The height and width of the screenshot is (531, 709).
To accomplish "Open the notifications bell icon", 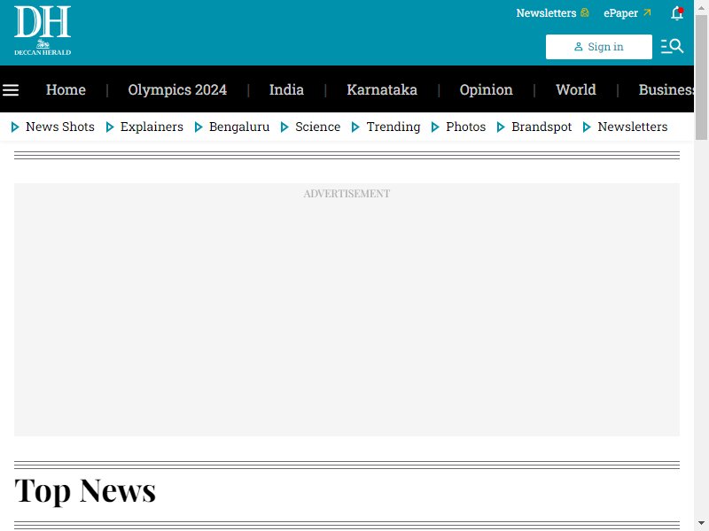I will click(677, 13).
